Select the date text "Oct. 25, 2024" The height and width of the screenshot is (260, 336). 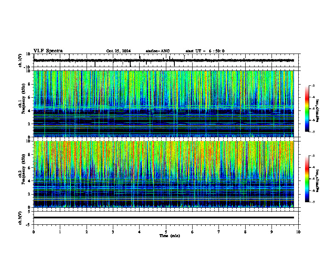click(x=118, y=51)
